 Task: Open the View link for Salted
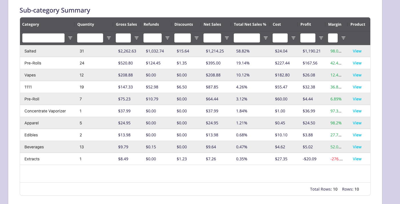[357, 51]
